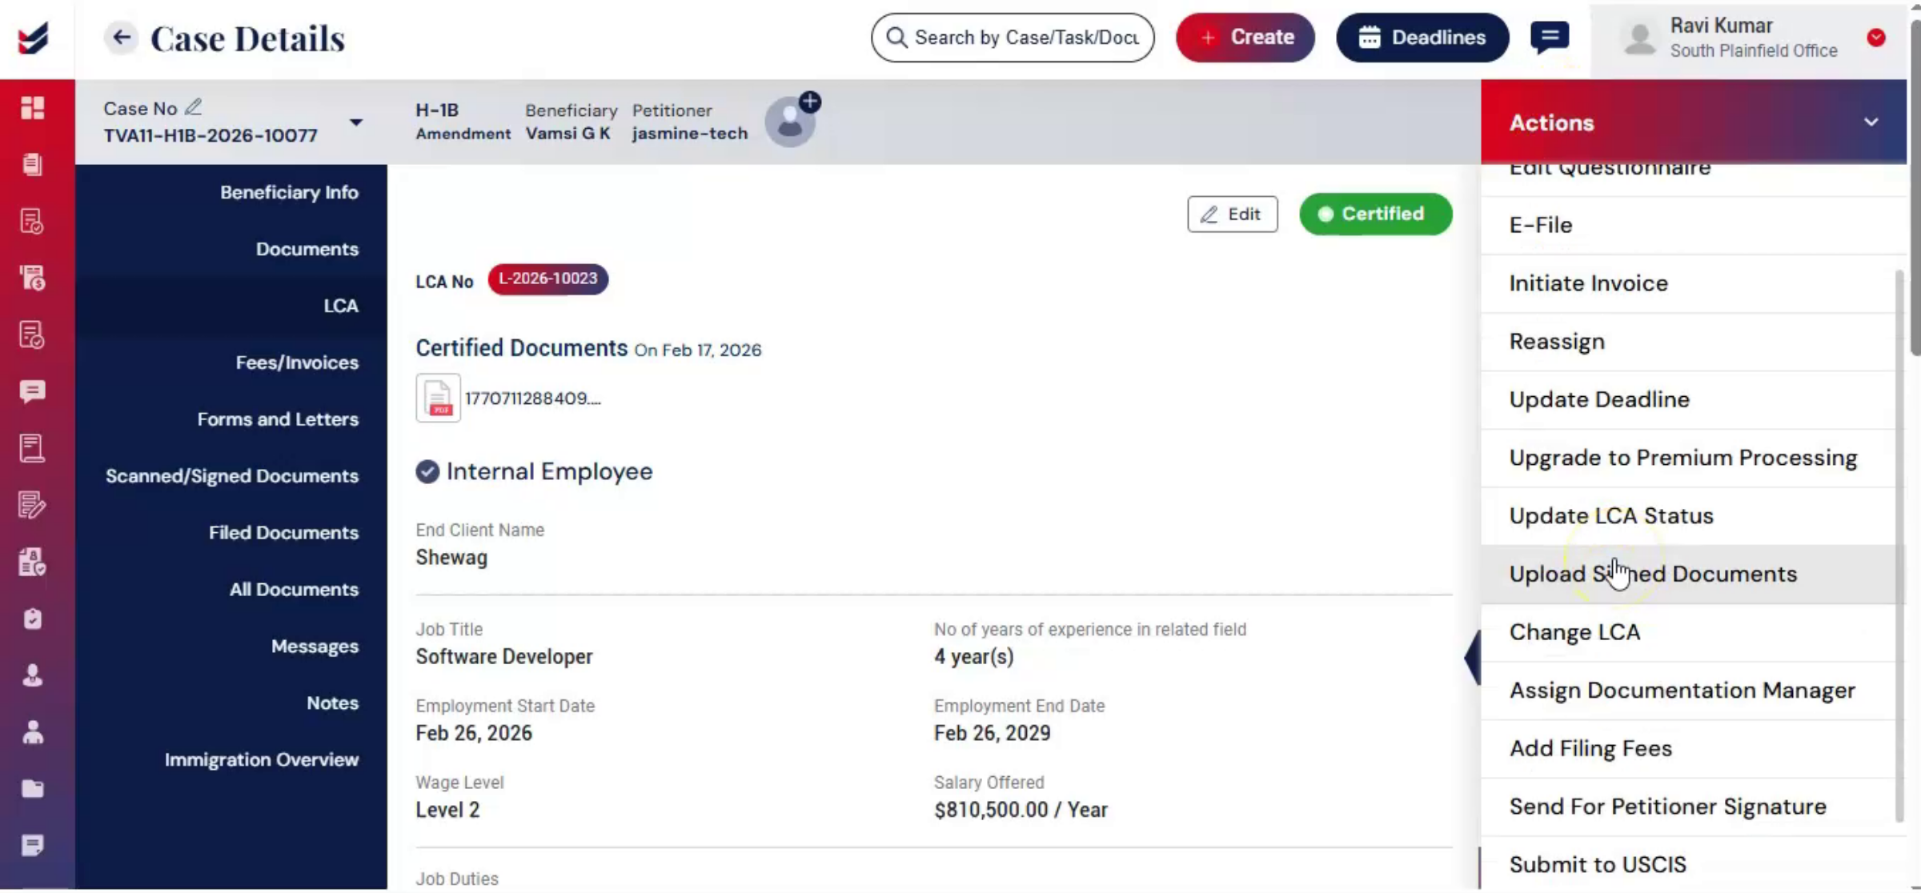Click the receipt sidebar icon
The width and height of the screenshot is (1921, 893).
click(32, 448)
